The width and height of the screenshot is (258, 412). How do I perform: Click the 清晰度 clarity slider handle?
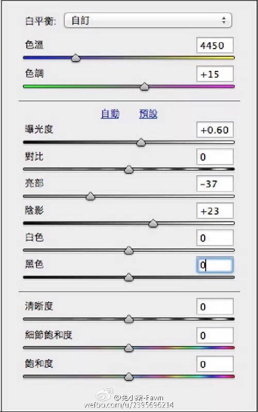click(128, 319)
